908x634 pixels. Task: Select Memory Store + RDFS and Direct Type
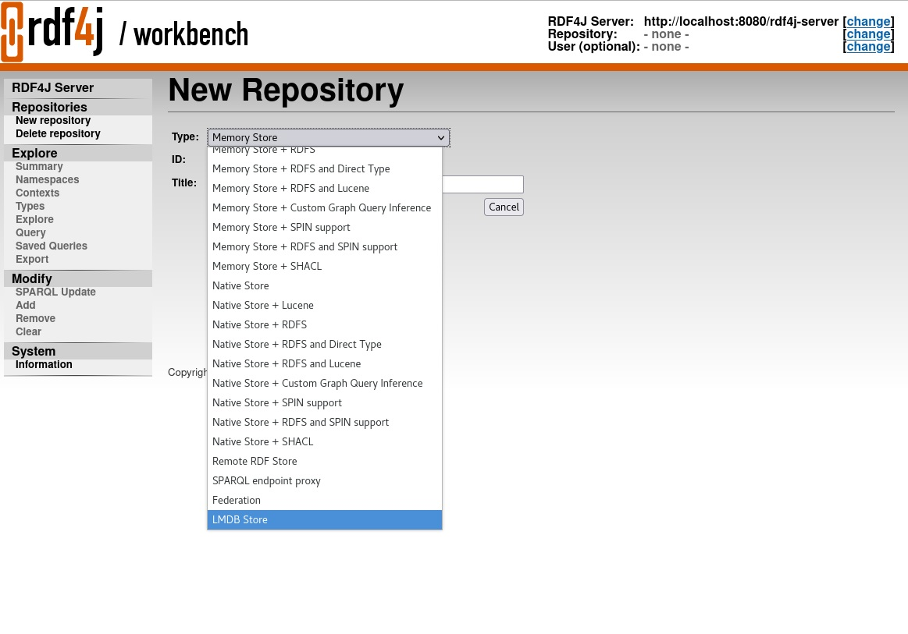pyautogui.click(x=324, y=169)
